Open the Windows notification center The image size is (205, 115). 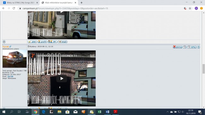(x=200, y=112)
